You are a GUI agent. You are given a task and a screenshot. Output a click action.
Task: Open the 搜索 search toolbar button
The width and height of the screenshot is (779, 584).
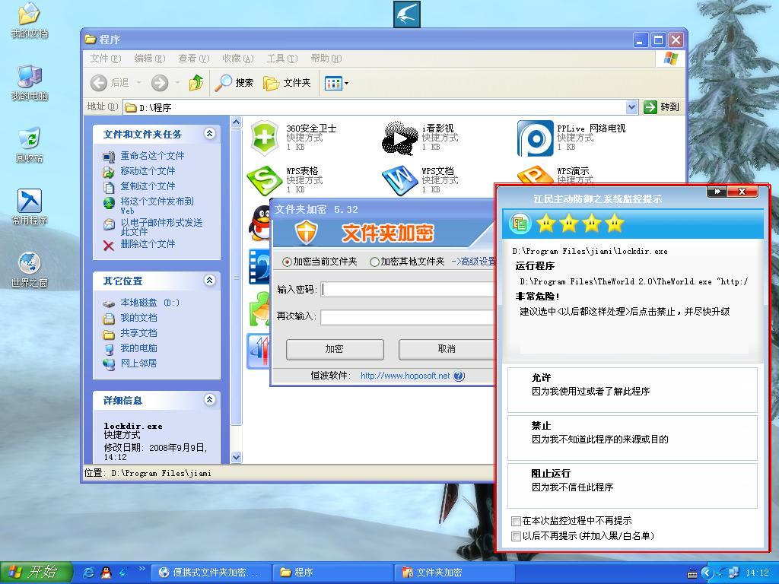[234, 83]
